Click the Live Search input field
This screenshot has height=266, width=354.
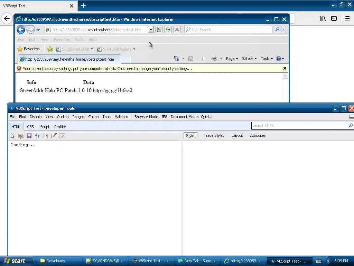click(x=228, y=30)
